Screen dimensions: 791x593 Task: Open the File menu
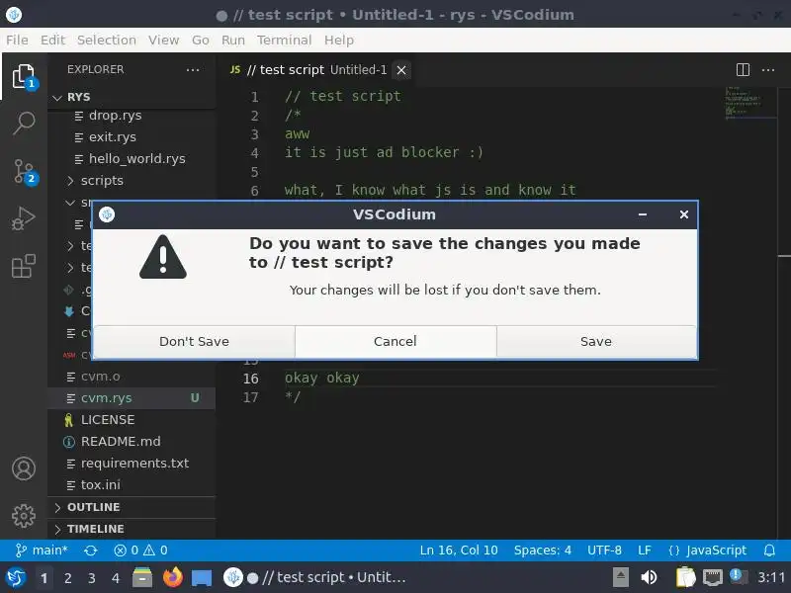click(x=17, y=41)
